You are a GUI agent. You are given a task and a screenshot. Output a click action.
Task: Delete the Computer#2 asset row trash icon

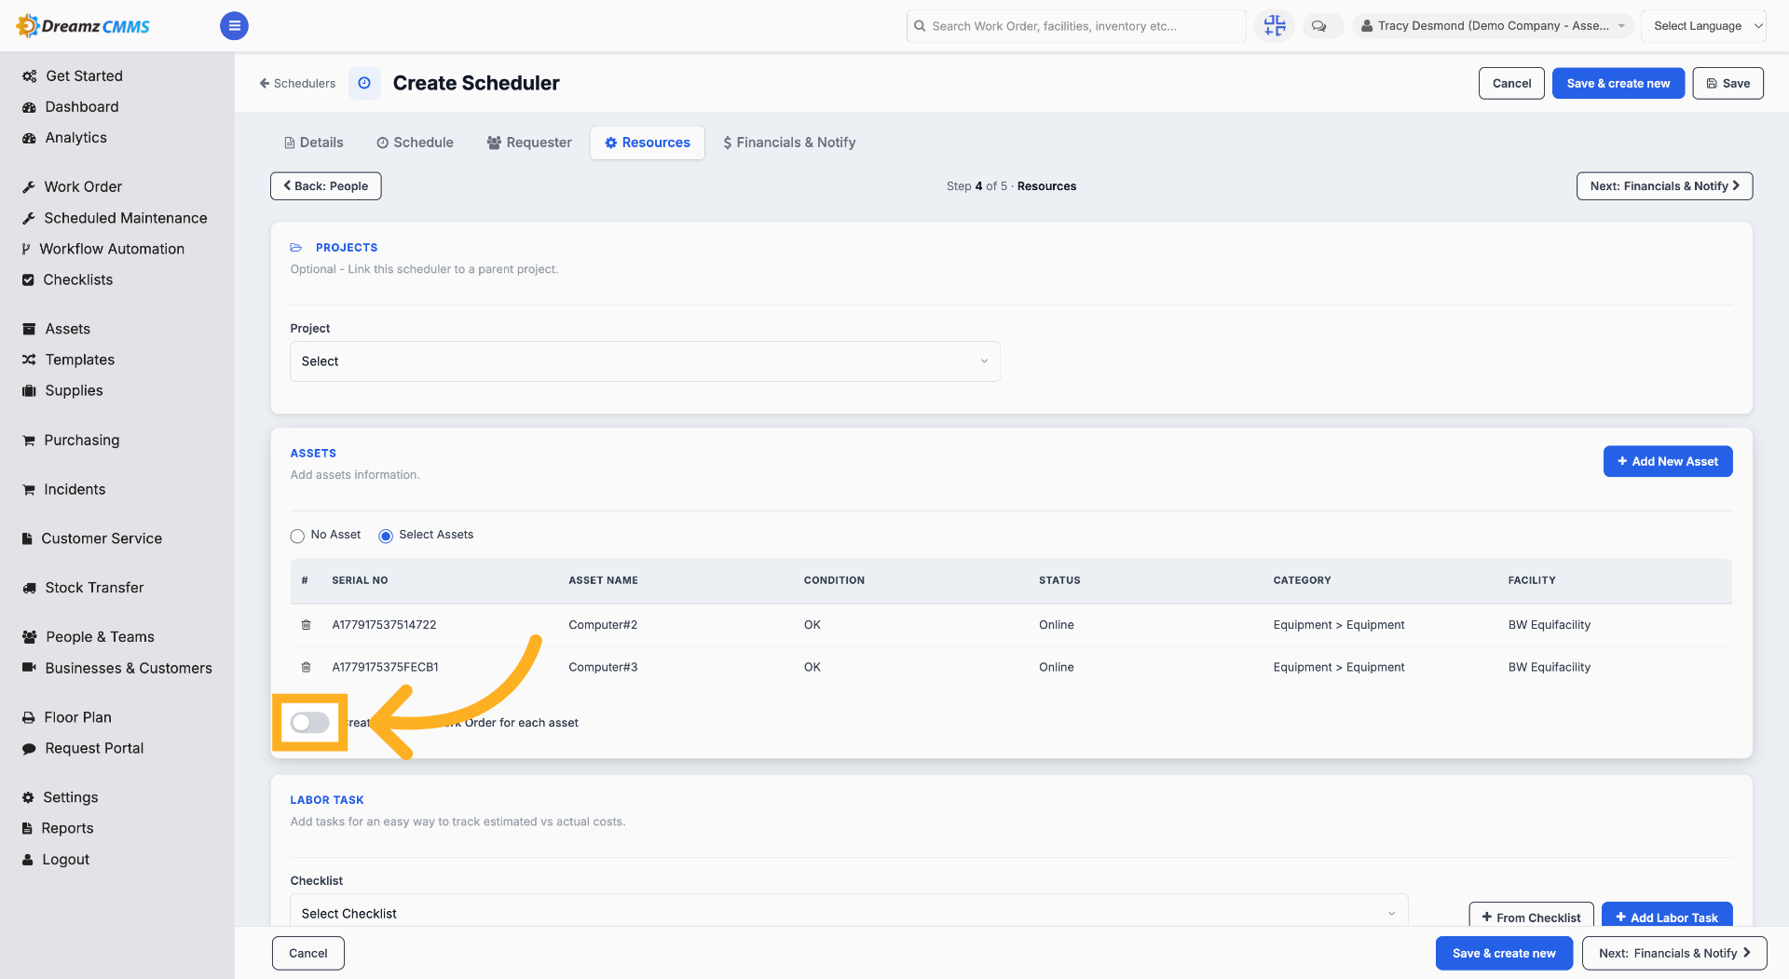click(x=306, y=625)
